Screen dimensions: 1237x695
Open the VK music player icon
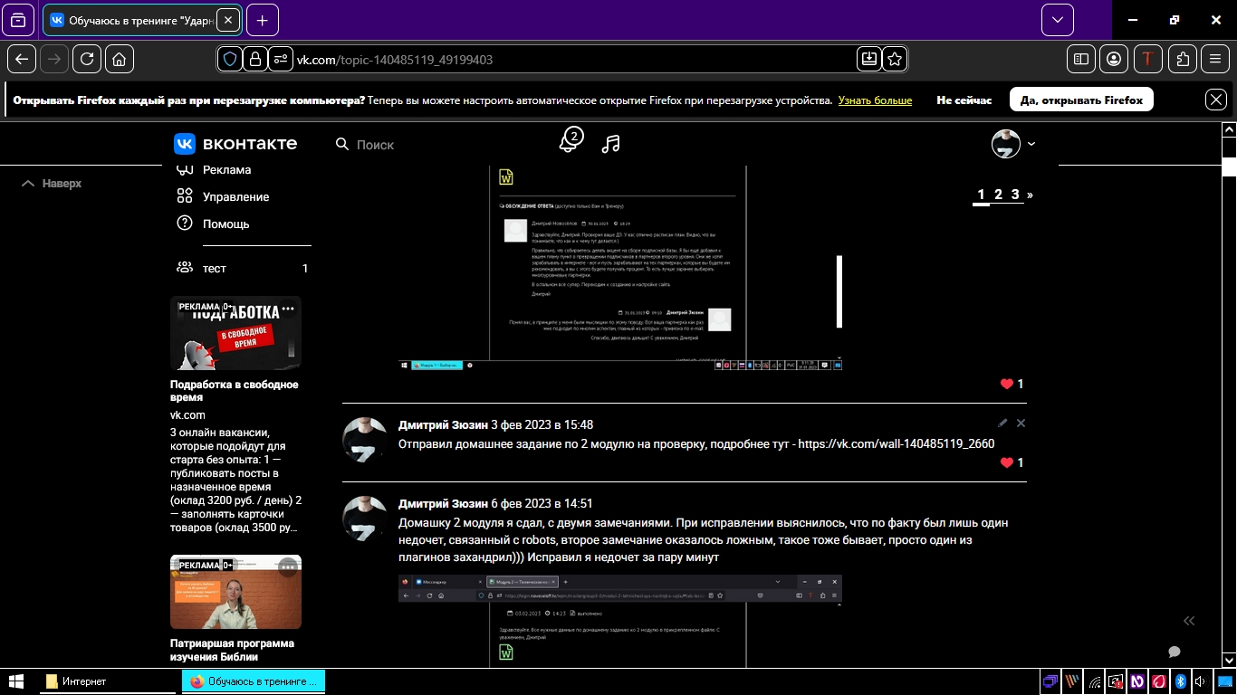(611, 144)
